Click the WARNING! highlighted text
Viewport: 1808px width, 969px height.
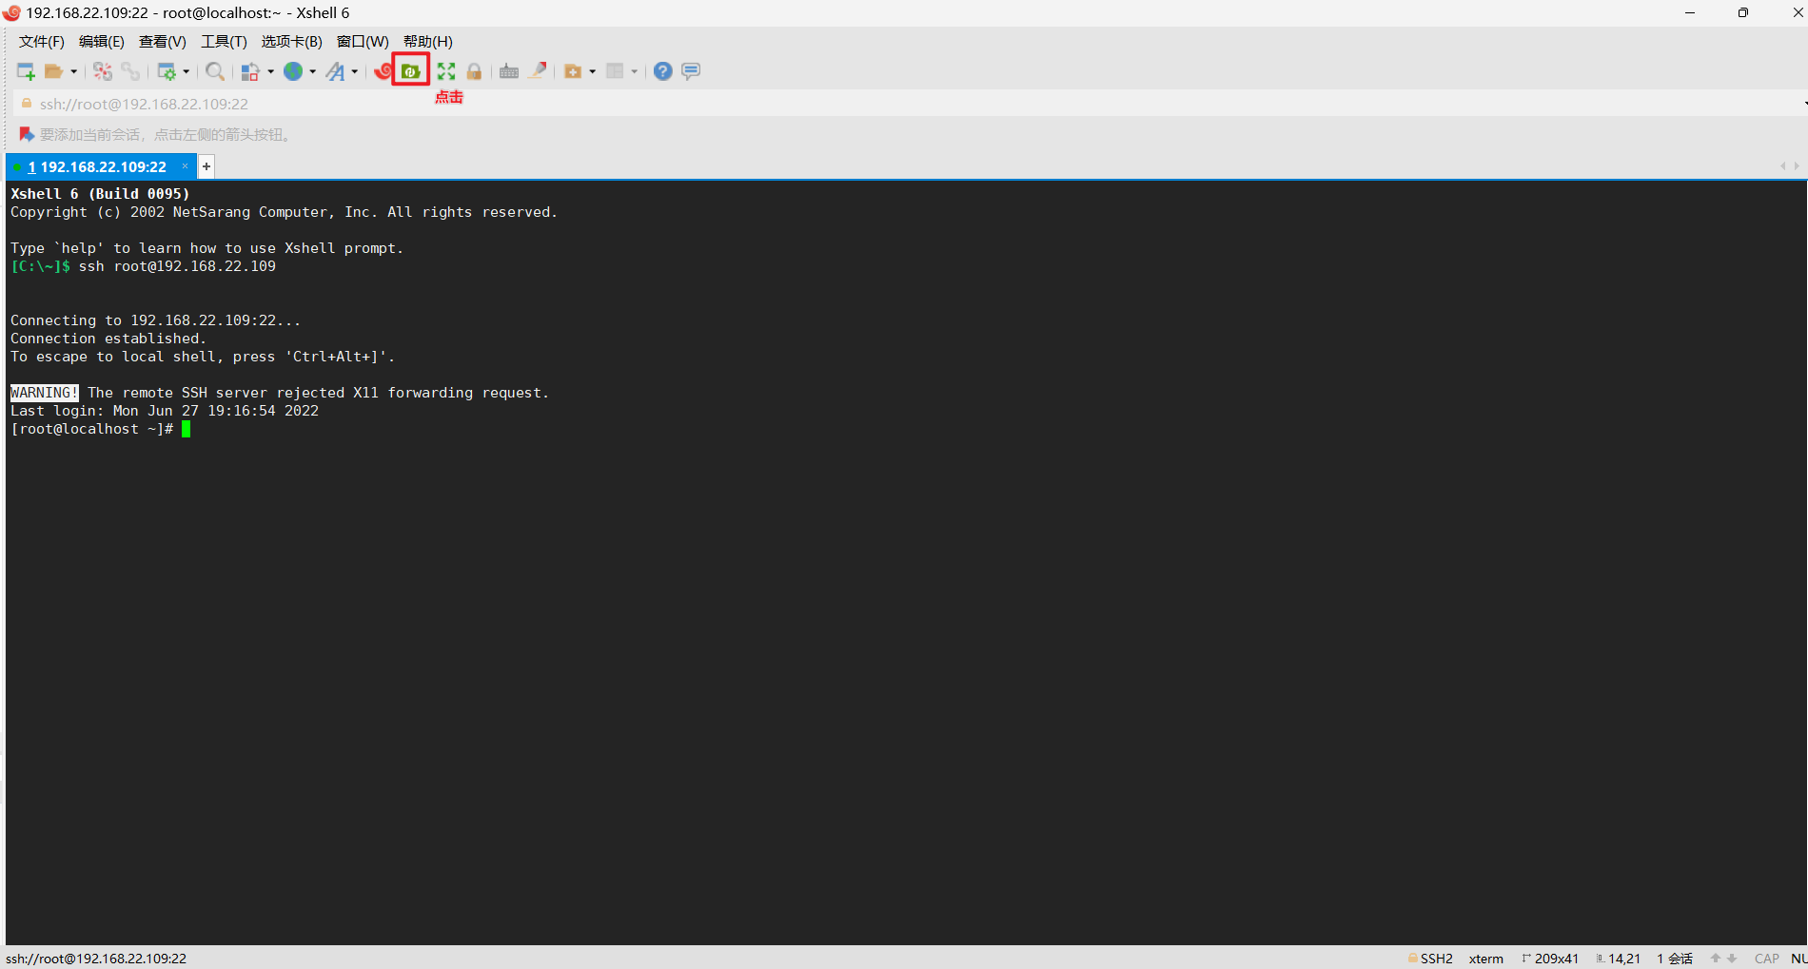pos(44,393)
